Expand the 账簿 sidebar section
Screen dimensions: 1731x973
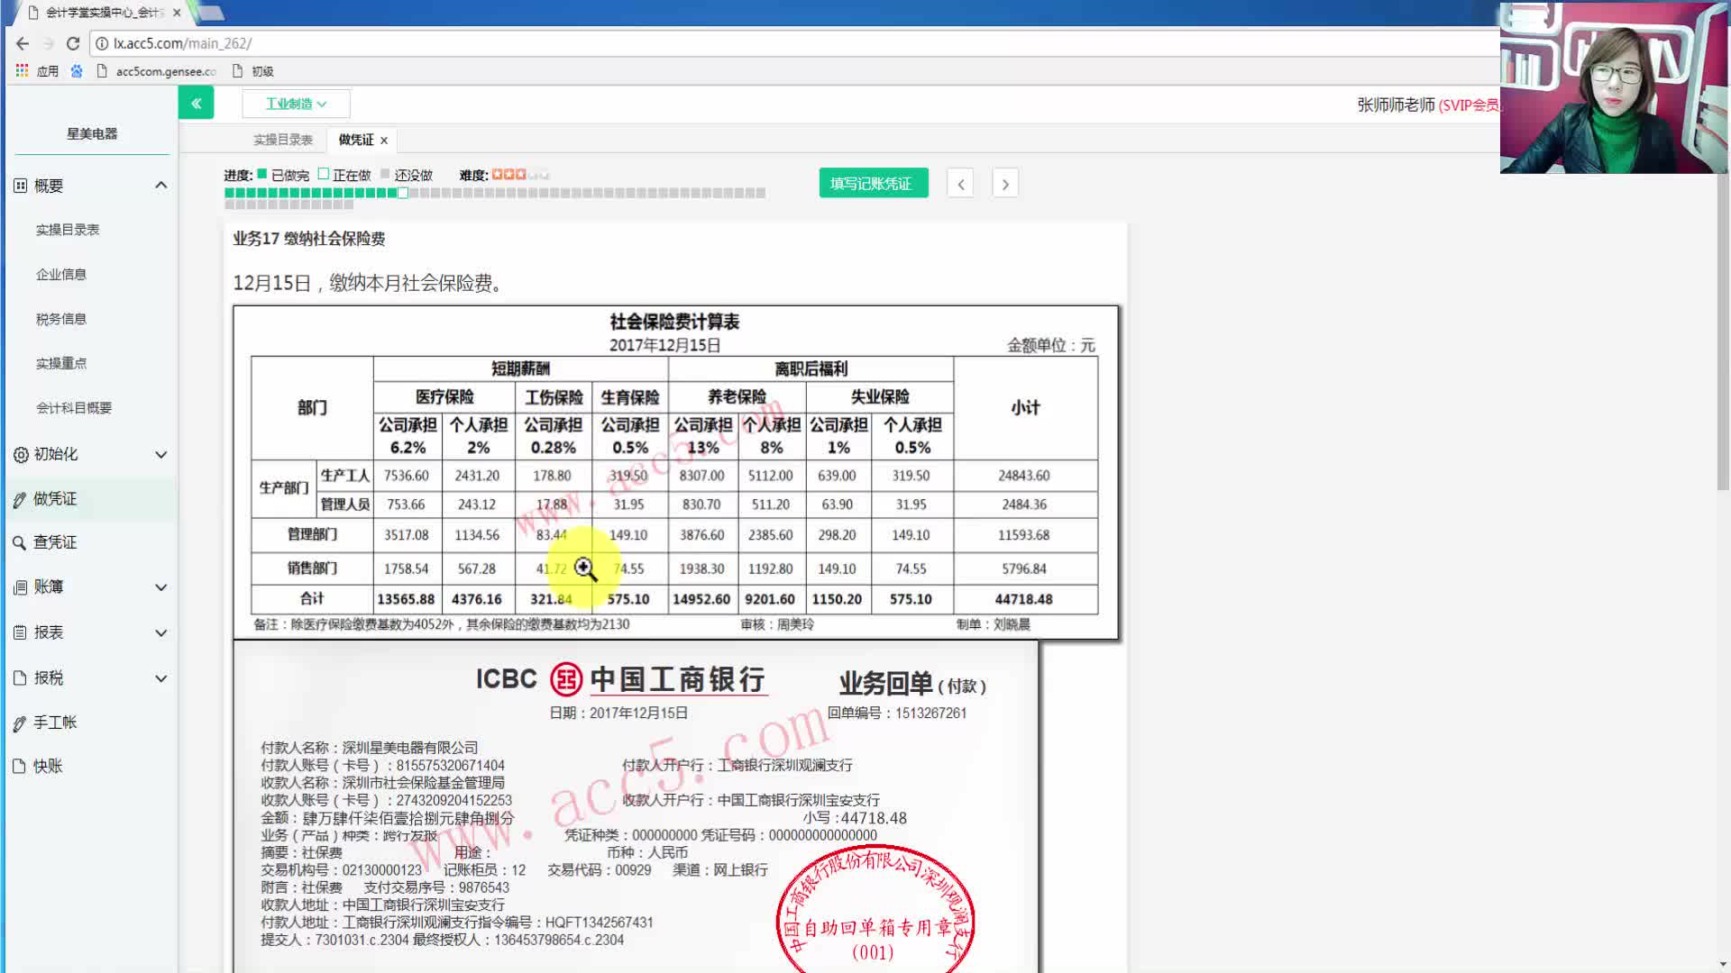coord(160,587)
